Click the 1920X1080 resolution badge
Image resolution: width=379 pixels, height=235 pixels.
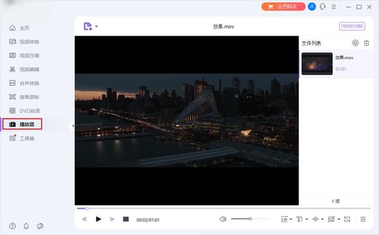click(x=352, y=26)
